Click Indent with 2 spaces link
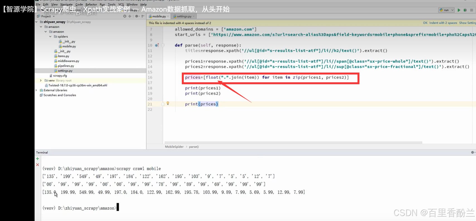The height and width of the screenshot is (221, 476). pyautogui.click(x=443, y=23)
